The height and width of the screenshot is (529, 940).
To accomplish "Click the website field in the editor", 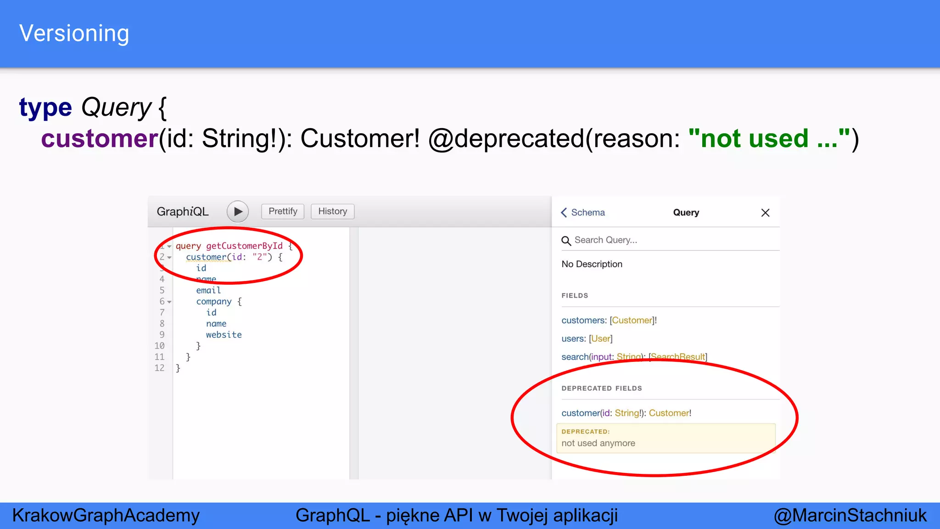I will (224, 335).
